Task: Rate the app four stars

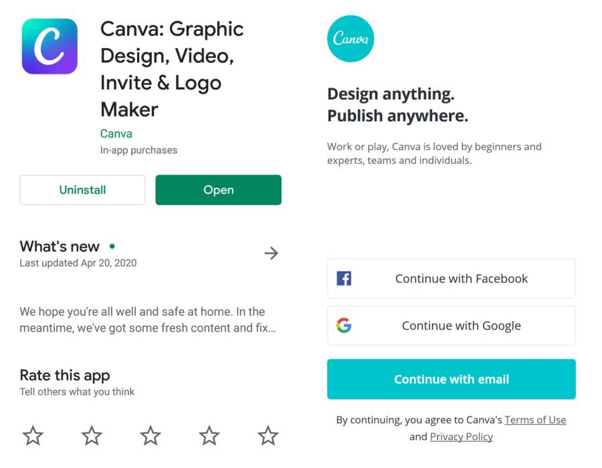Action: click(209, 435)
